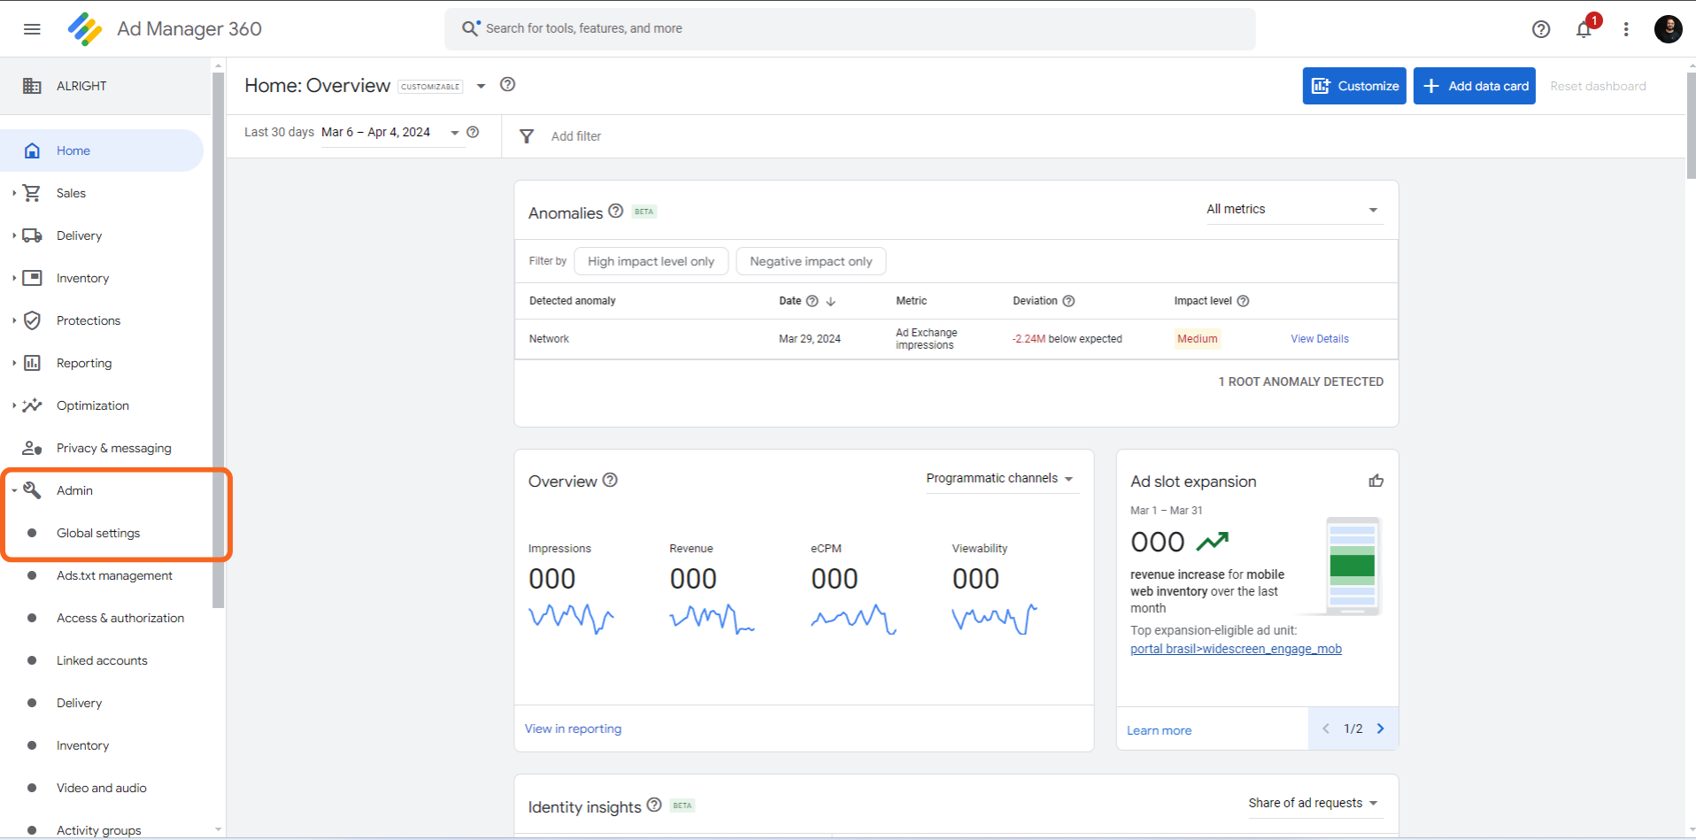Select Global settings in the sidebar

tap(98, 533)
